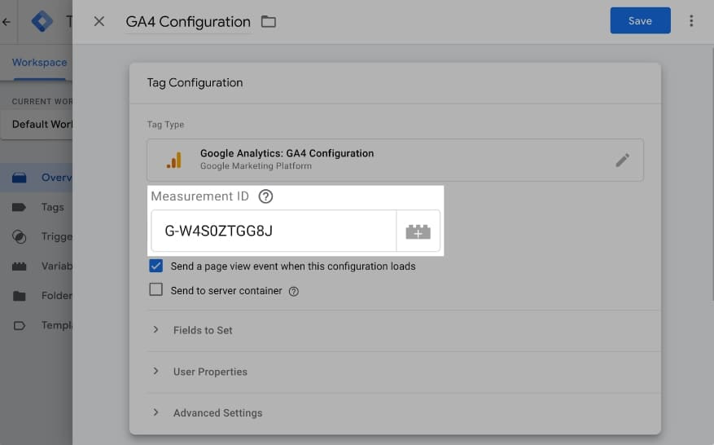
Task: Click the Overview briefcase icon in sidebar
Action: (x=19, y=178)
